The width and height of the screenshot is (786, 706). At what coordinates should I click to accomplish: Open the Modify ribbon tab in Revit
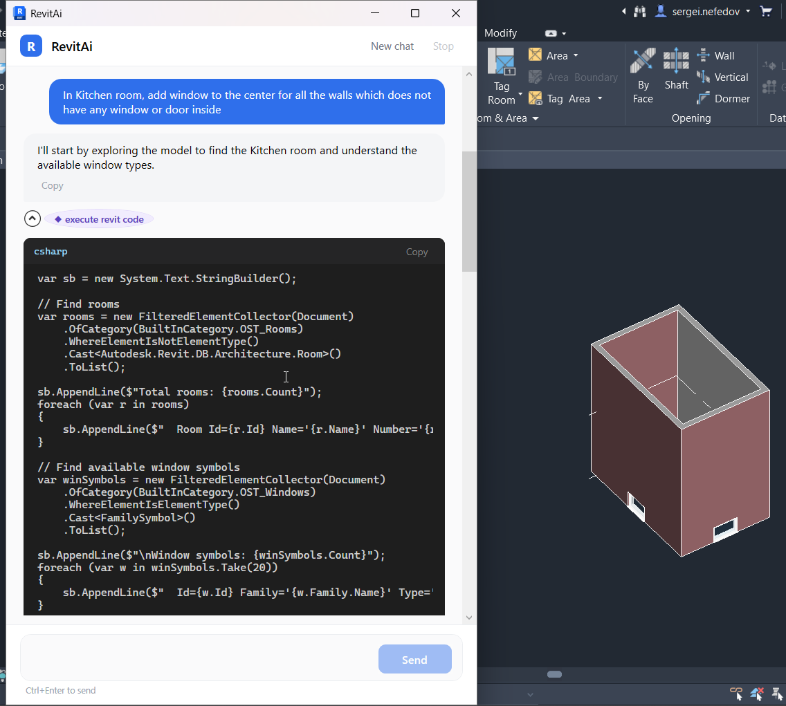tap(500, 33)
